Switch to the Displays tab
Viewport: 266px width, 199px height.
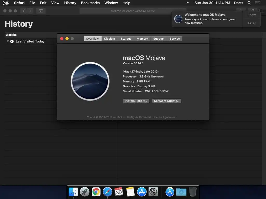[110, 39]
